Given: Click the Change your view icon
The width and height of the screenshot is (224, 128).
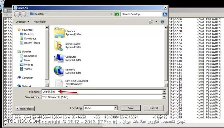Looking at the screenshot, I should coord(151,22).
